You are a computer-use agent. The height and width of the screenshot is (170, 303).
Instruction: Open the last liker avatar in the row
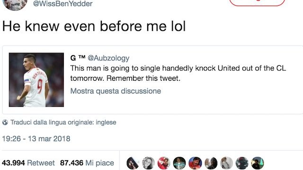[x=258, y=163]
